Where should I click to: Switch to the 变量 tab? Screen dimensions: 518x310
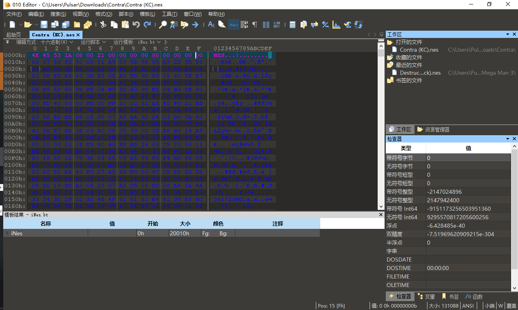coord(426,296)
